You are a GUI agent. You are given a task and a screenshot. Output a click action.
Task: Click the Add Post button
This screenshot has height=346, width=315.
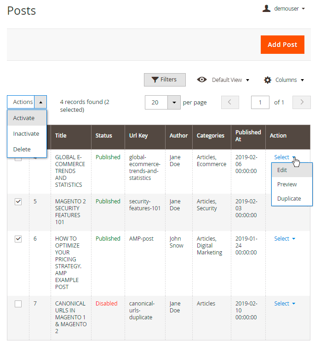coord(282,45)
